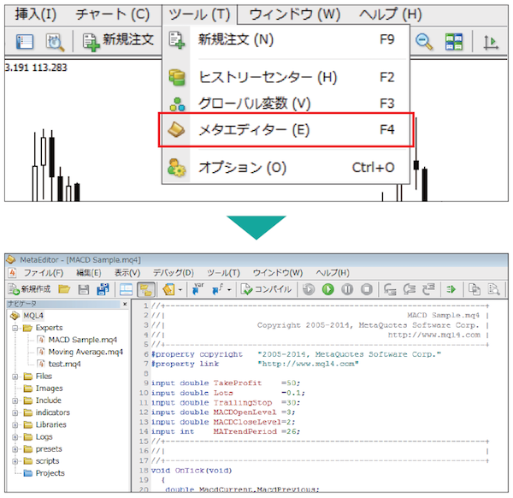Click the find in files icon

(x=493, y=289)
